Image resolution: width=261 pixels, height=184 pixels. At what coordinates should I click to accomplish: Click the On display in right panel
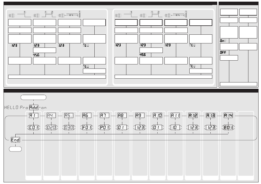223,41
